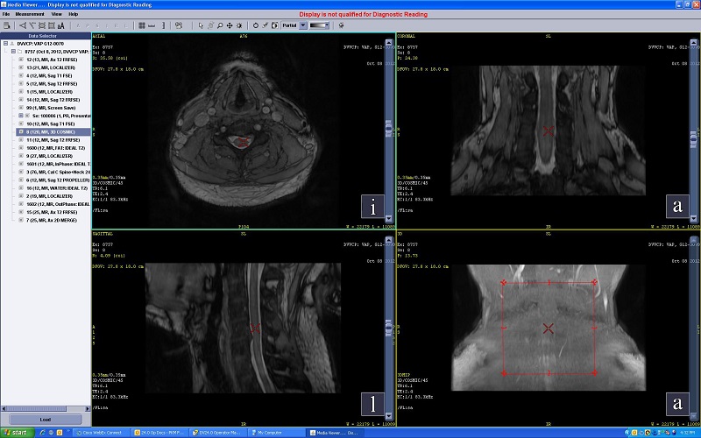Open the View menu

(56, 15)
